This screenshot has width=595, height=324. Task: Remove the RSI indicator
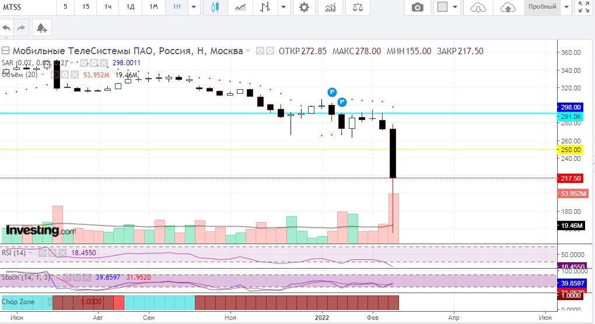pos(62,253)
